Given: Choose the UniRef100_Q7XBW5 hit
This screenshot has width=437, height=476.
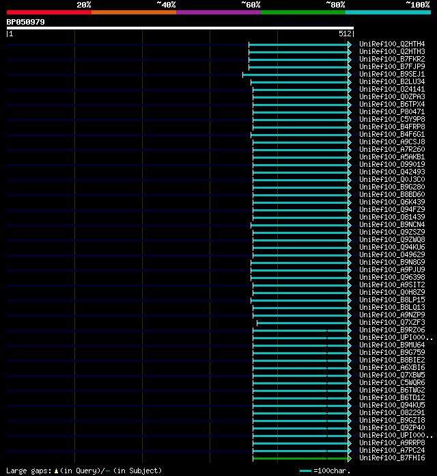Looking at the screenshot, I should tap(392, 375).
